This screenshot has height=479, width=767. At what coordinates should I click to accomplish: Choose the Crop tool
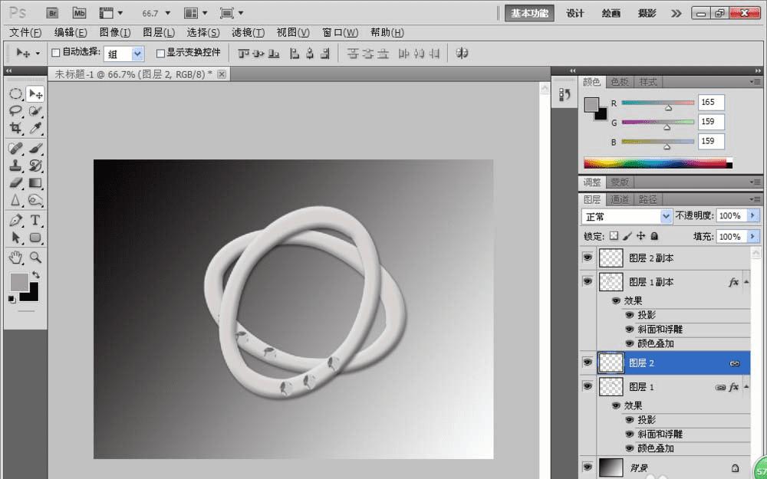coord(16,129)
